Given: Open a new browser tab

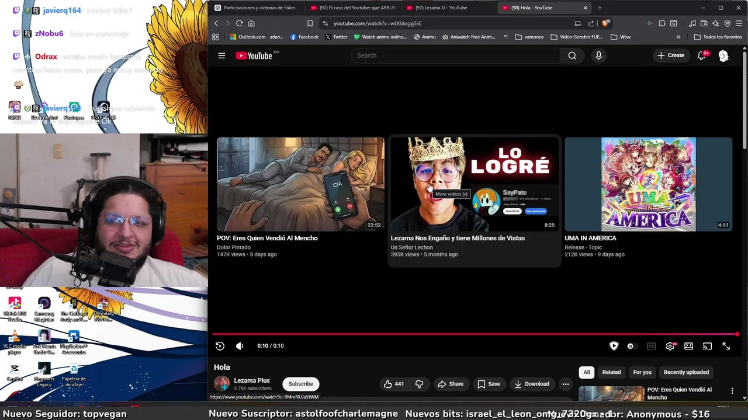Looking at the screenshot, I should 600,8.
